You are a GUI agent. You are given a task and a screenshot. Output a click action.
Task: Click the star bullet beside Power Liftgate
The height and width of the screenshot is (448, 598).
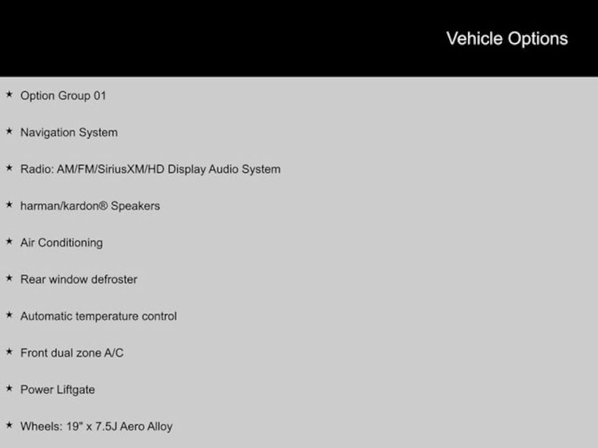point(9,388)
